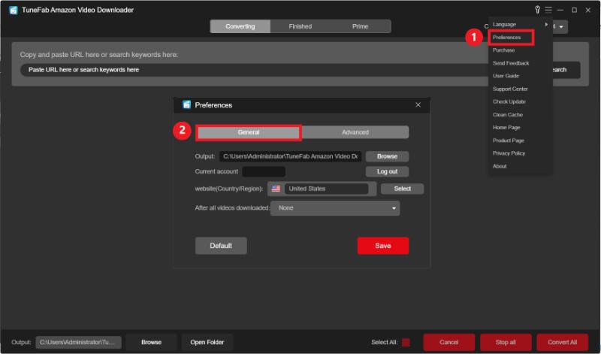
Task: Save the preferences
Action: click(383, 246)
